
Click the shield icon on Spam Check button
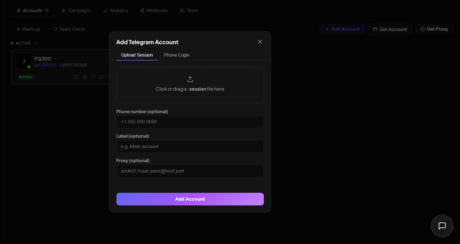pos(55,29)
